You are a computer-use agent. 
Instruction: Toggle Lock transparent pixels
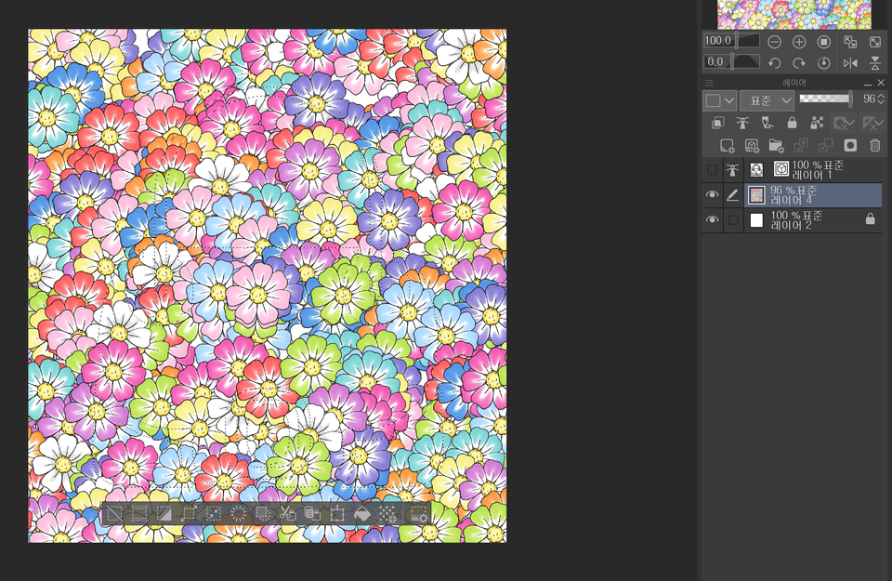click(817, 122)
